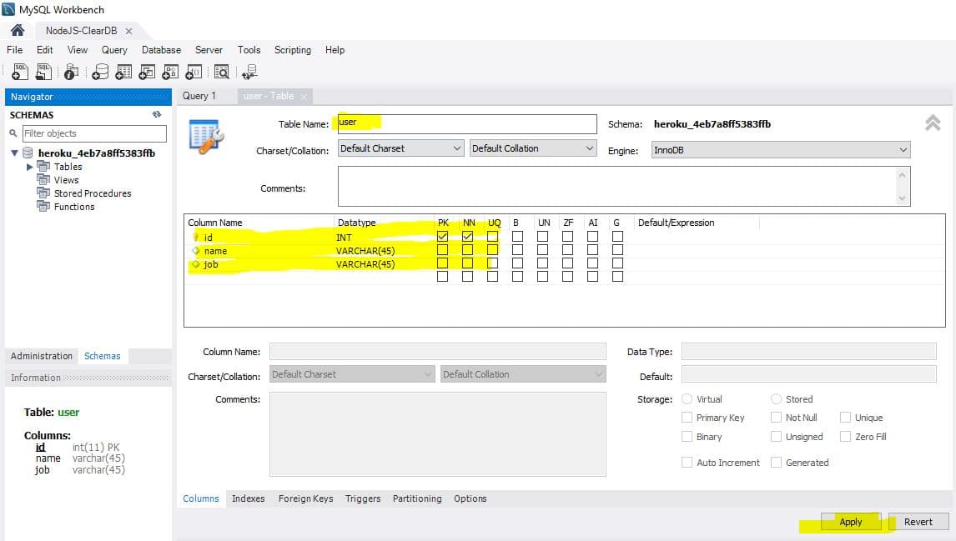
Task: Switch to the Foreign Keys tab
Action: [305, 498]
